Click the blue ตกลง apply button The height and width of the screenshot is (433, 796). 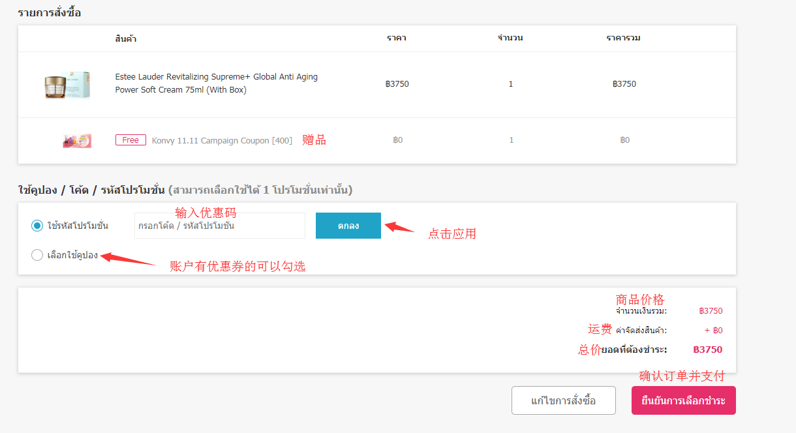[x=348, y=226]
